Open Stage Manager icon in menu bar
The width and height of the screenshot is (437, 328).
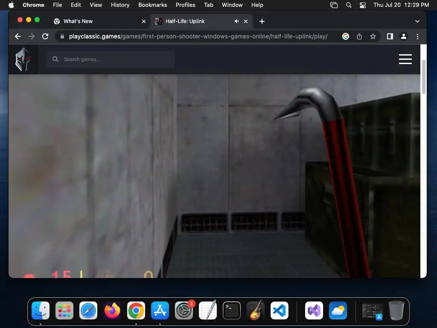pos(334,5)
